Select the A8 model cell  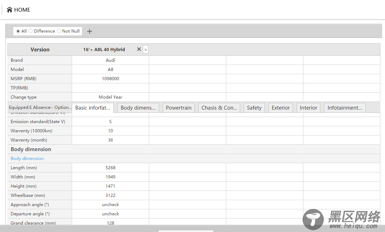[110, 70]
